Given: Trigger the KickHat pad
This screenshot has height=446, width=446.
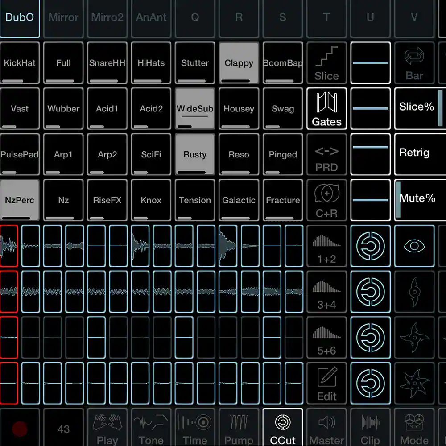Looking at the screenshot, I should [x=20, y=63].
